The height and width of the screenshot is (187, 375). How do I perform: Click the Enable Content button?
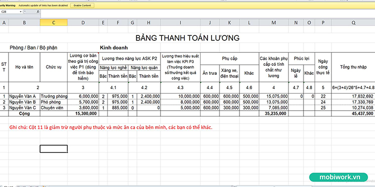point(82,5)
